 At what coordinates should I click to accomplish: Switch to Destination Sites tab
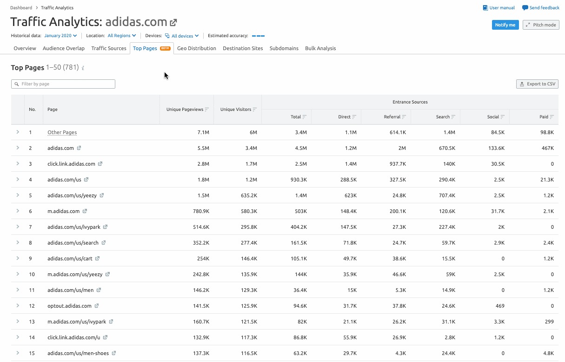point(243,48)
